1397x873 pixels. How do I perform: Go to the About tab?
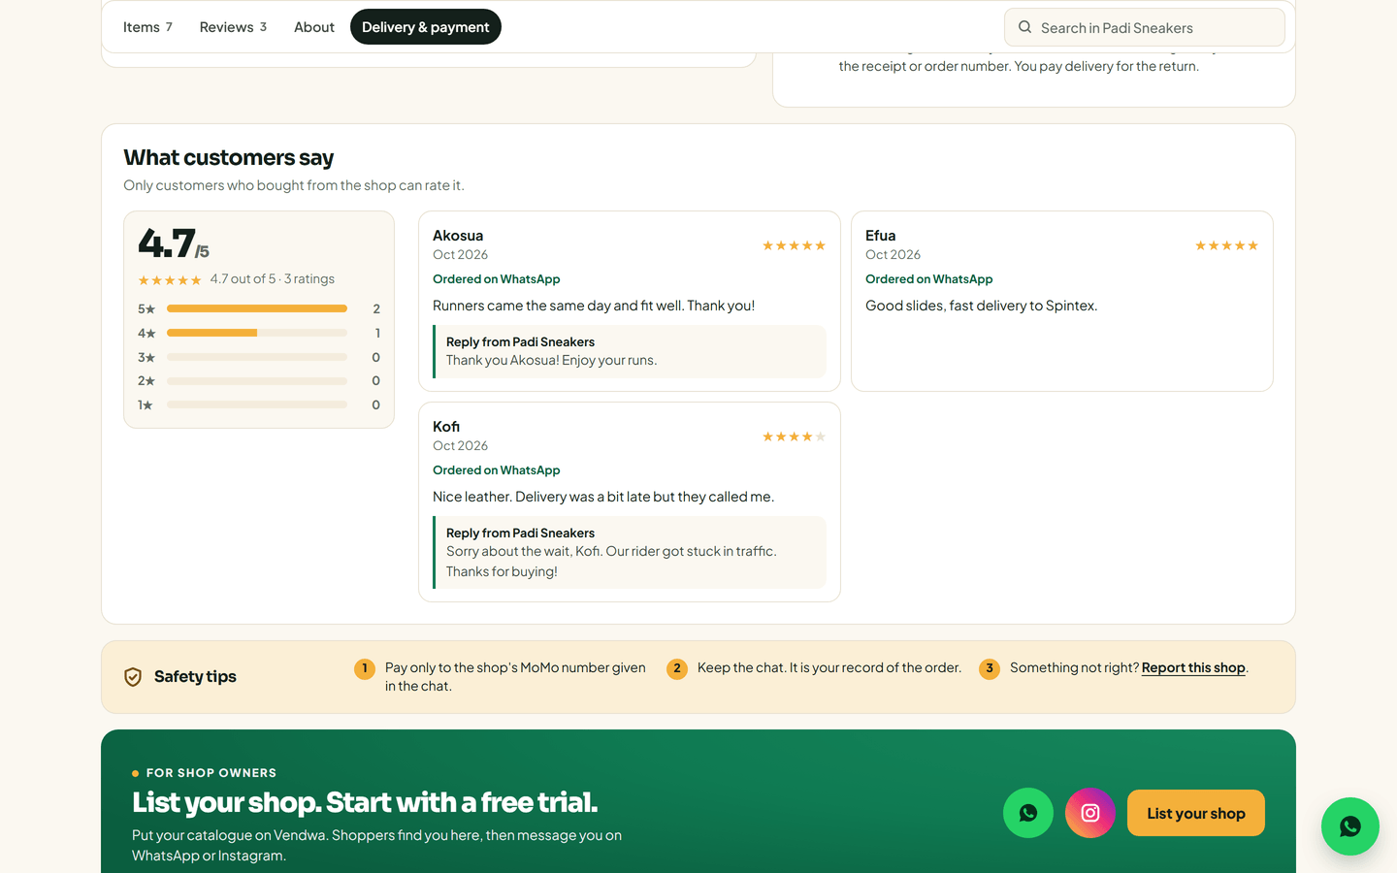point(314,27)
